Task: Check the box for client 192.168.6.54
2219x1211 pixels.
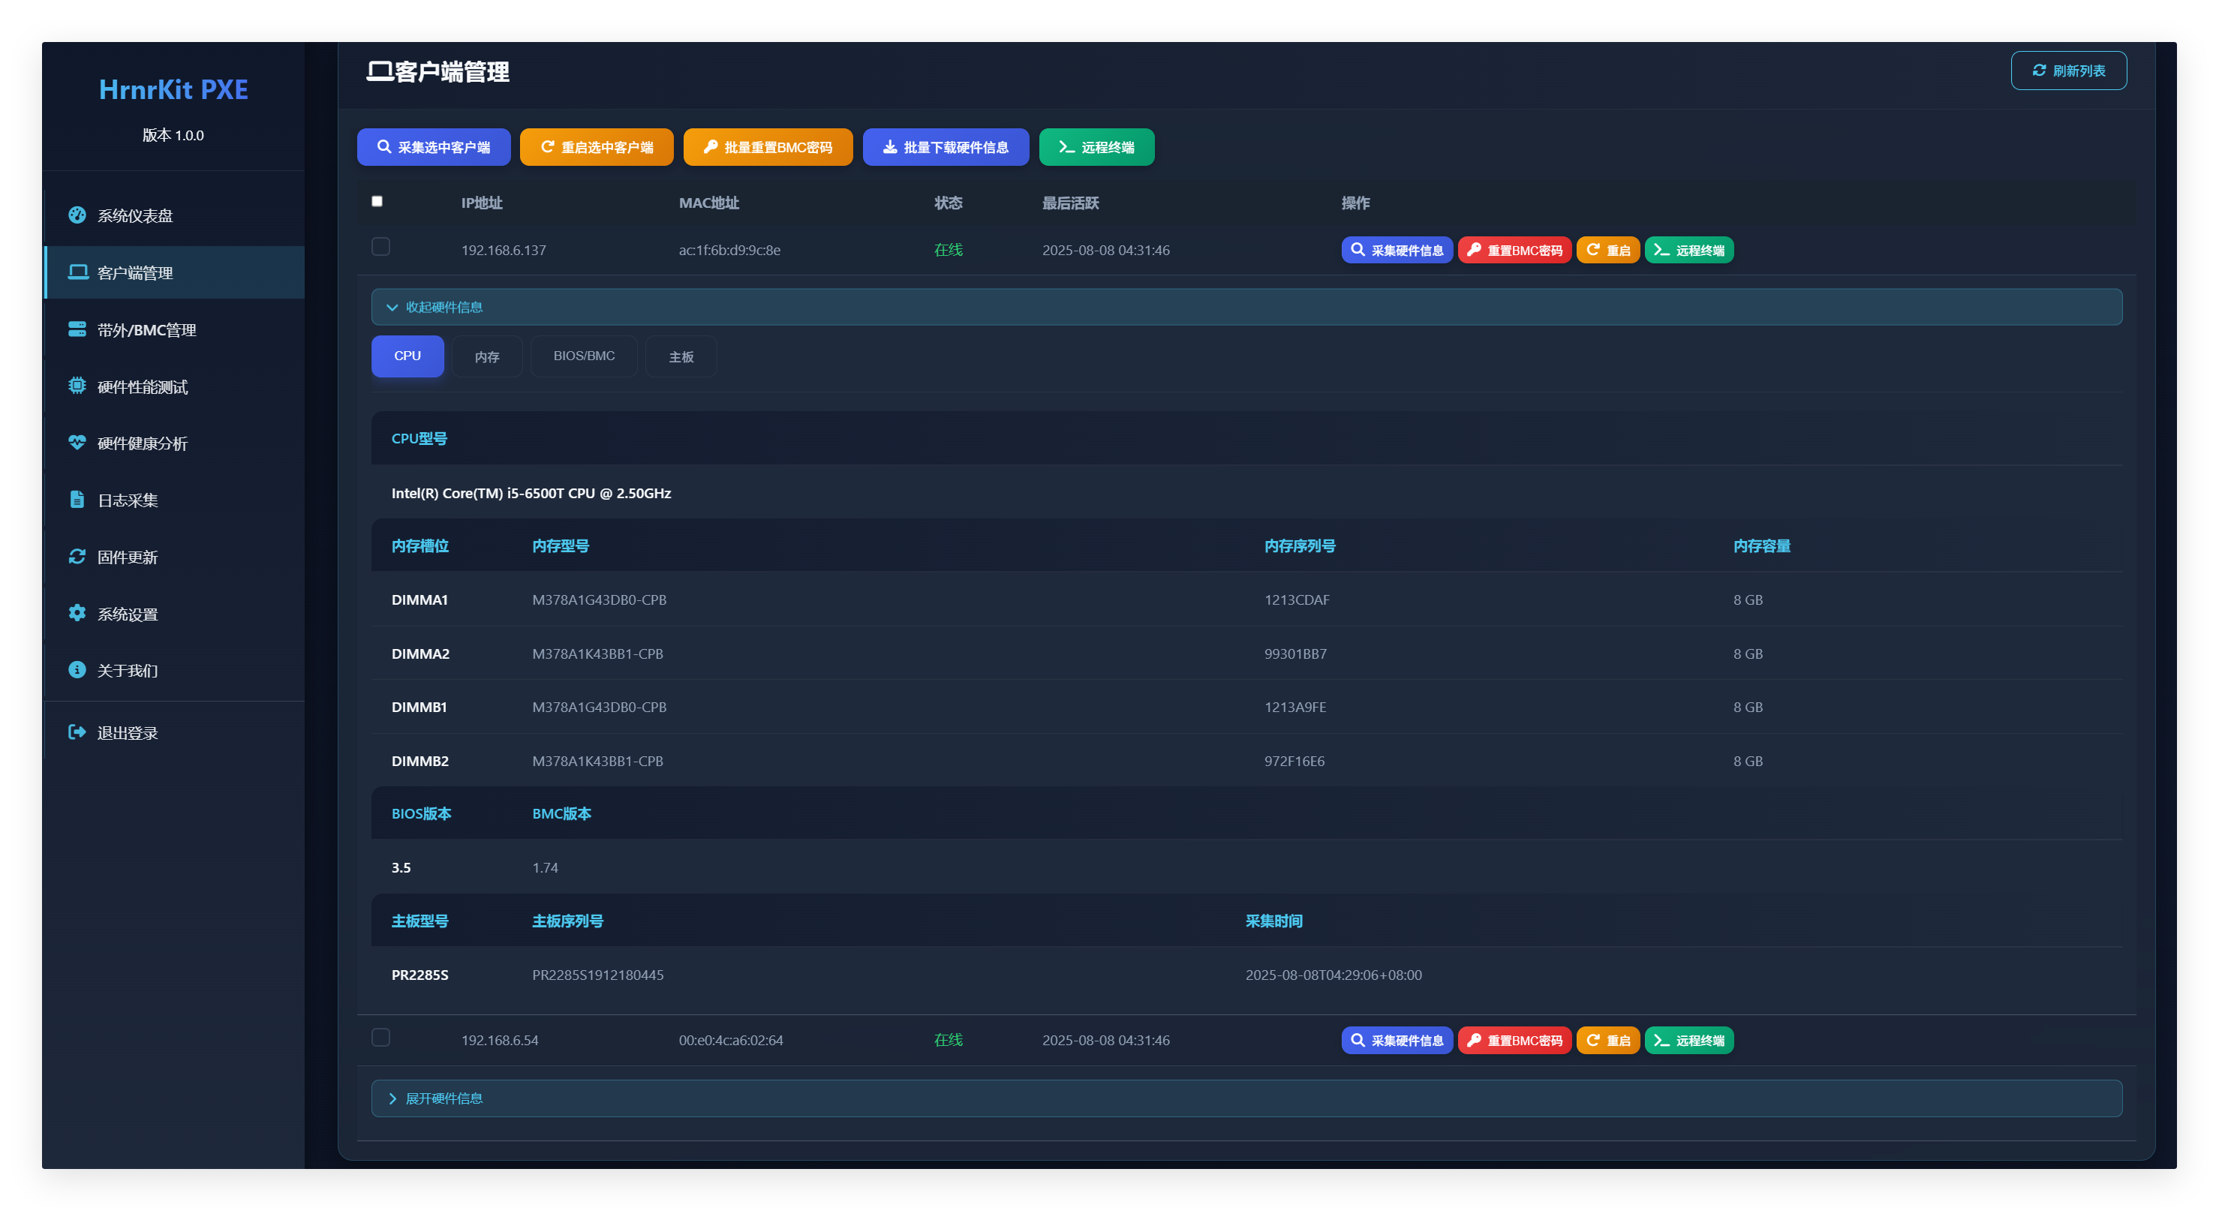Action: [x=380, y=1038]
